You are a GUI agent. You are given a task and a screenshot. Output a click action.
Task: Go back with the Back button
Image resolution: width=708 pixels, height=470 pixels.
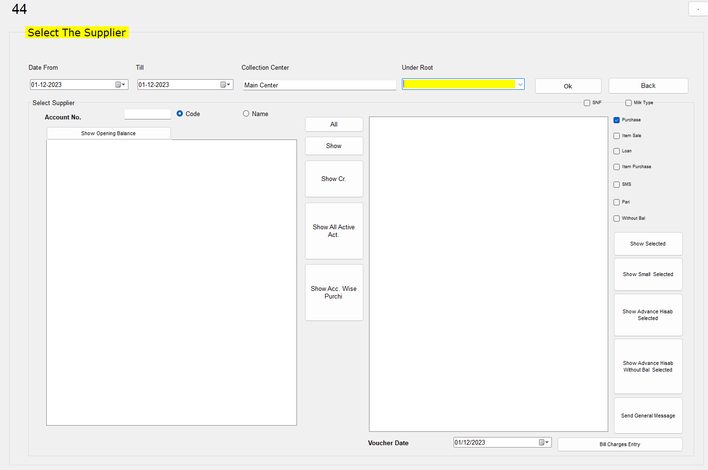[648, 85]
